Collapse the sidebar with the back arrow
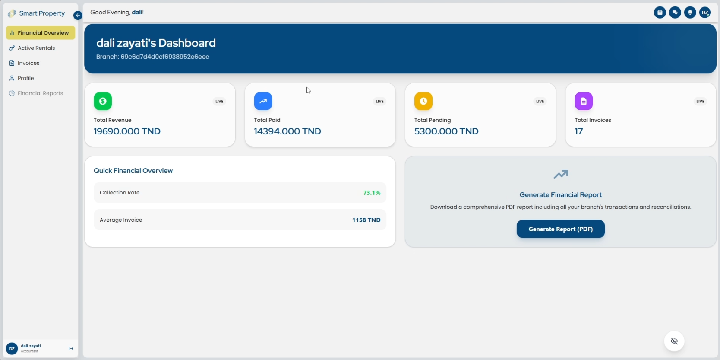The image size is (720, 360). [x=78, y=16]
